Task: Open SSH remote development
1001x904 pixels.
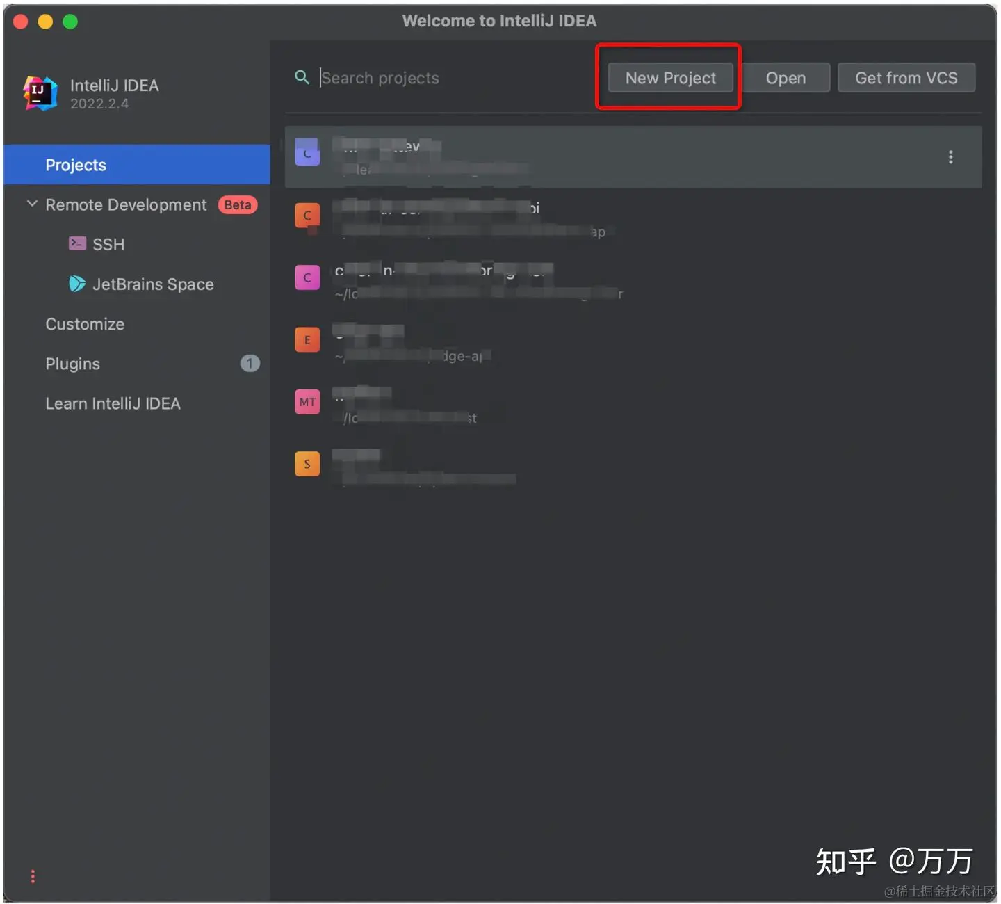Action: (108, 245)
